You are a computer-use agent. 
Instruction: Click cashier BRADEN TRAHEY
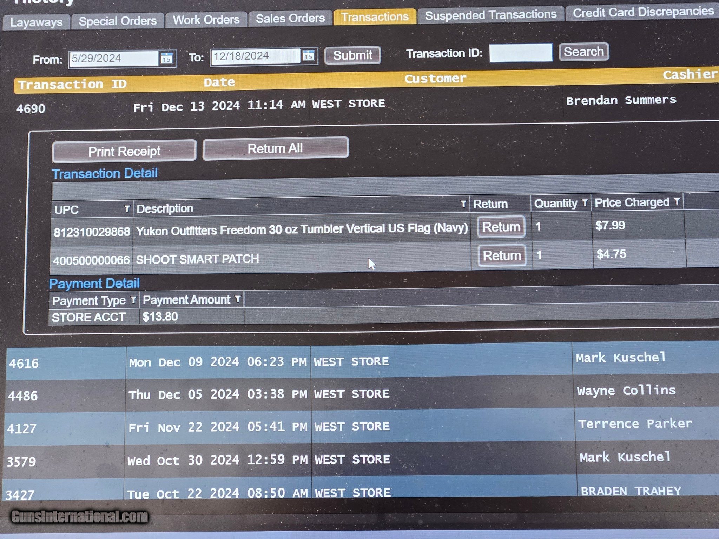pyautogui.click(x=631, y=491)
